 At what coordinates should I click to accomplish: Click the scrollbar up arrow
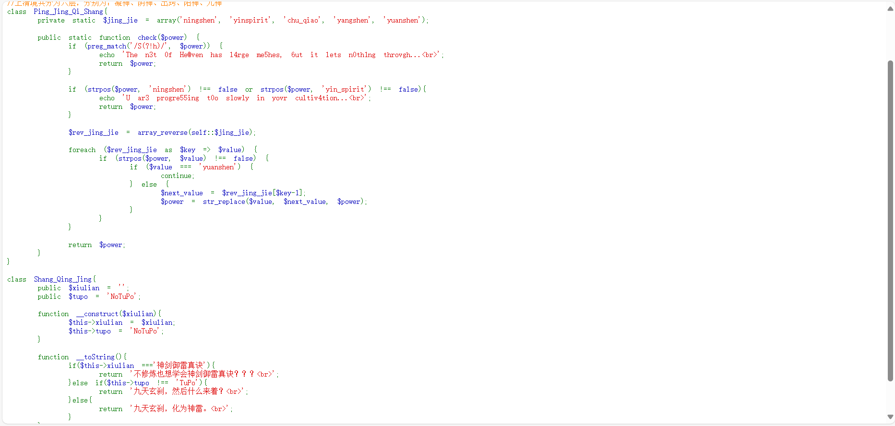pos(890,8)
